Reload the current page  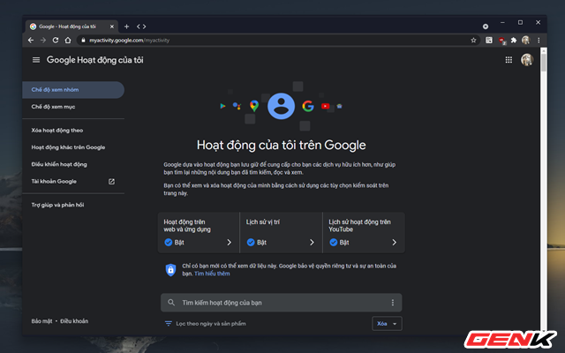pyautogui.click(x=56, y=41)
